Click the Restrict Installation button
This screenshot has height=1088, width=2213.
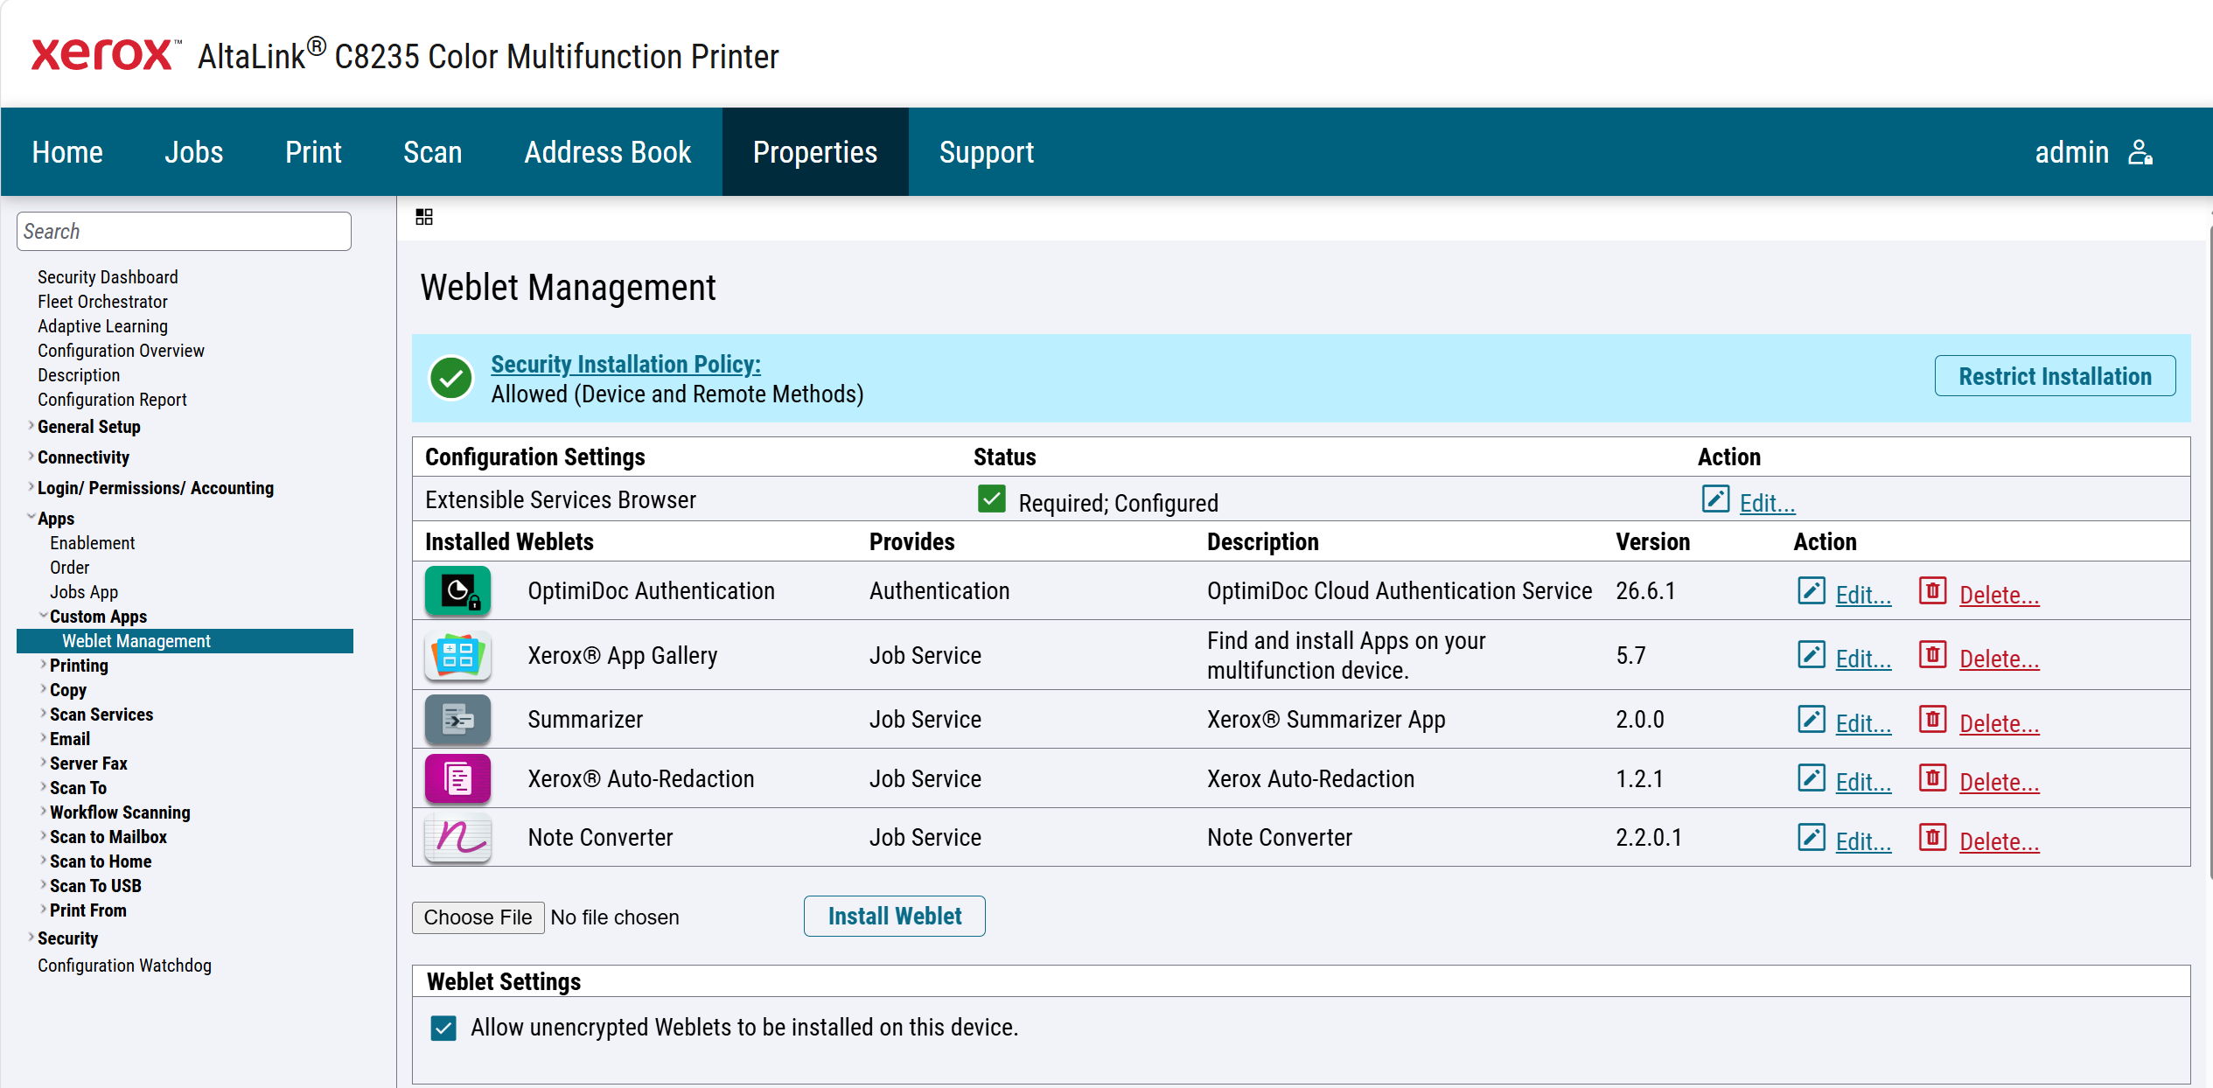pyautogui.click(x=2055, y=376)
